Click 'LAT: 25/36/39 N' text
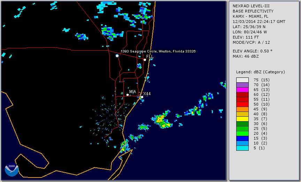The image size is (301, 182). coord(249,27)
